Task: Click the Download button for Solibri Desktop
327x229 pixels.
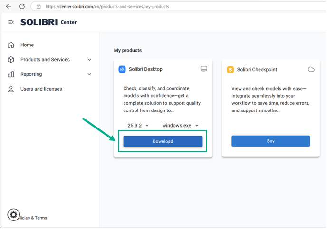Action: (163, 141)
